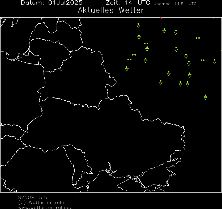Click the leftmost green rain double-dot symbol

click(129, 59)
